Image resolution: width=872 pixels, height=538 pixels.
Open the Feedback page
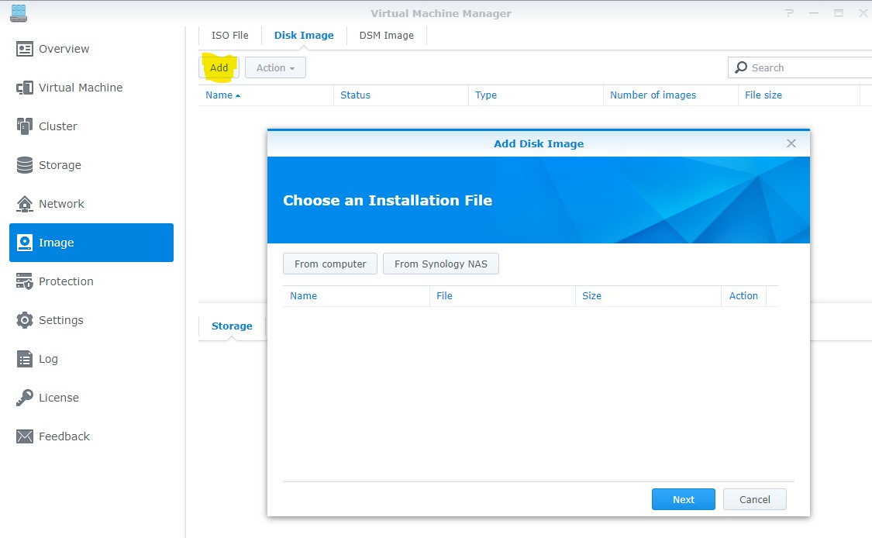[x=64, y=436]
